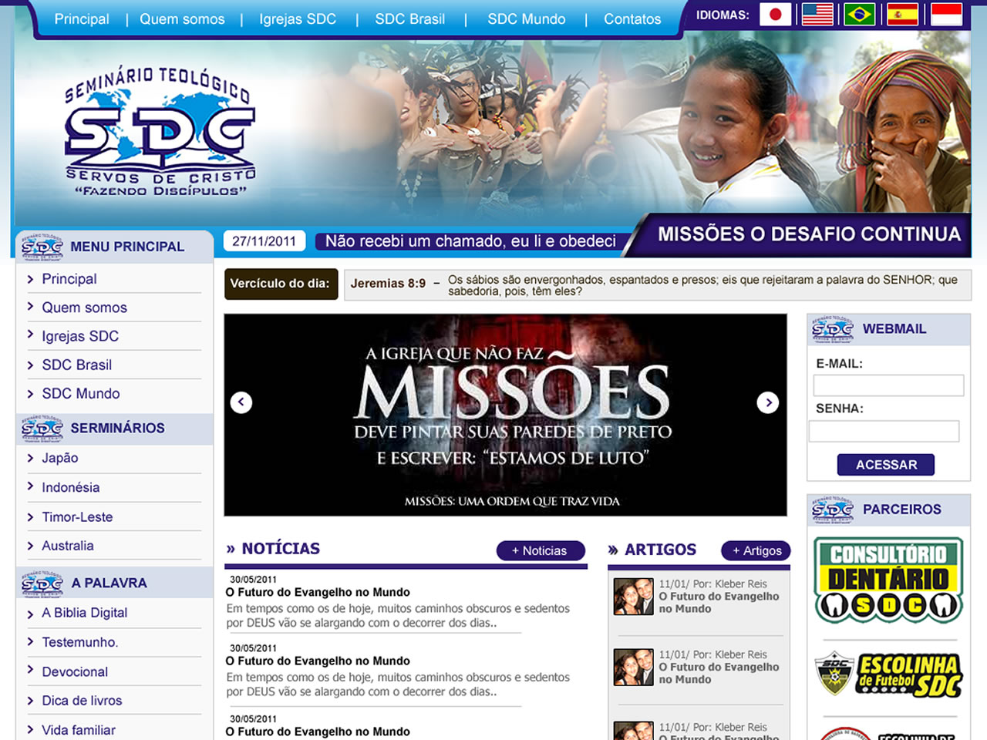Click the SDC logo beside Menu Principal
Screen dimensions: 987x740
tap(42, 247)
